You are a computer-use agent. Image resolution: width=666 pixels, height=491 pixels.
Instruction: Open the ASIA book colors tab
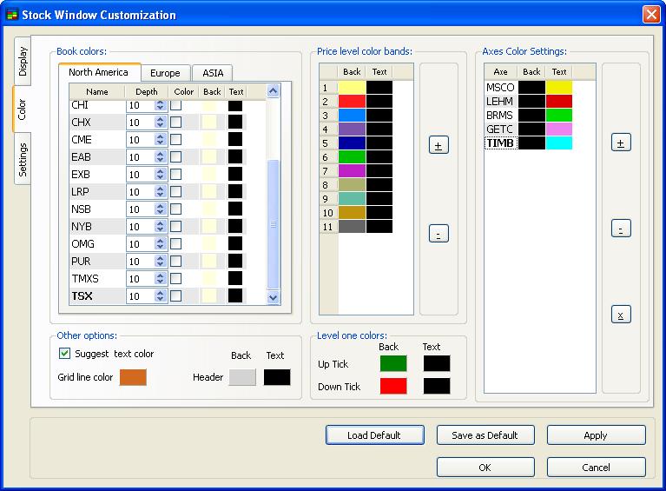213,73
